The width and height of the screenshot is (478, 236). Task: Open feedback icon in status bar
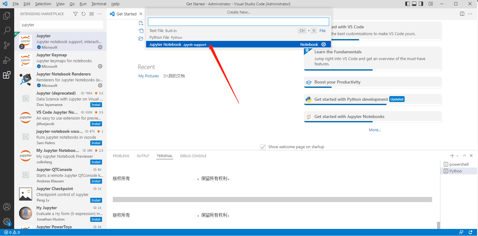tap(461, 232)
